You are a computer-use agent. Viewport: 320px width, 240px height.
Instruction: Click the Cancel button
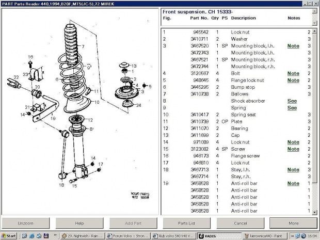240,223
